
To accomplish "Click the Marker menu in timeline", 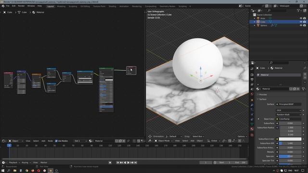I will tap(44, 162).
